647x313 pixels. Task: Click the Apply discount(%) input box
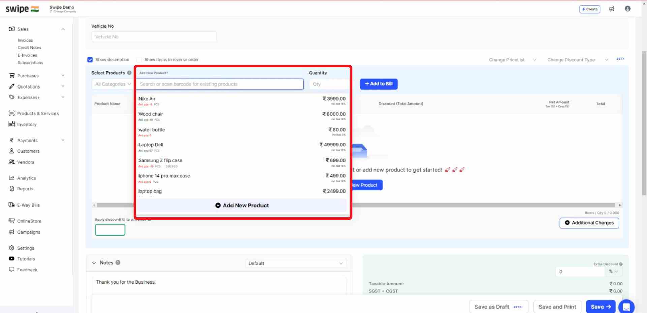pyautogui.click(x=110, y=230)
